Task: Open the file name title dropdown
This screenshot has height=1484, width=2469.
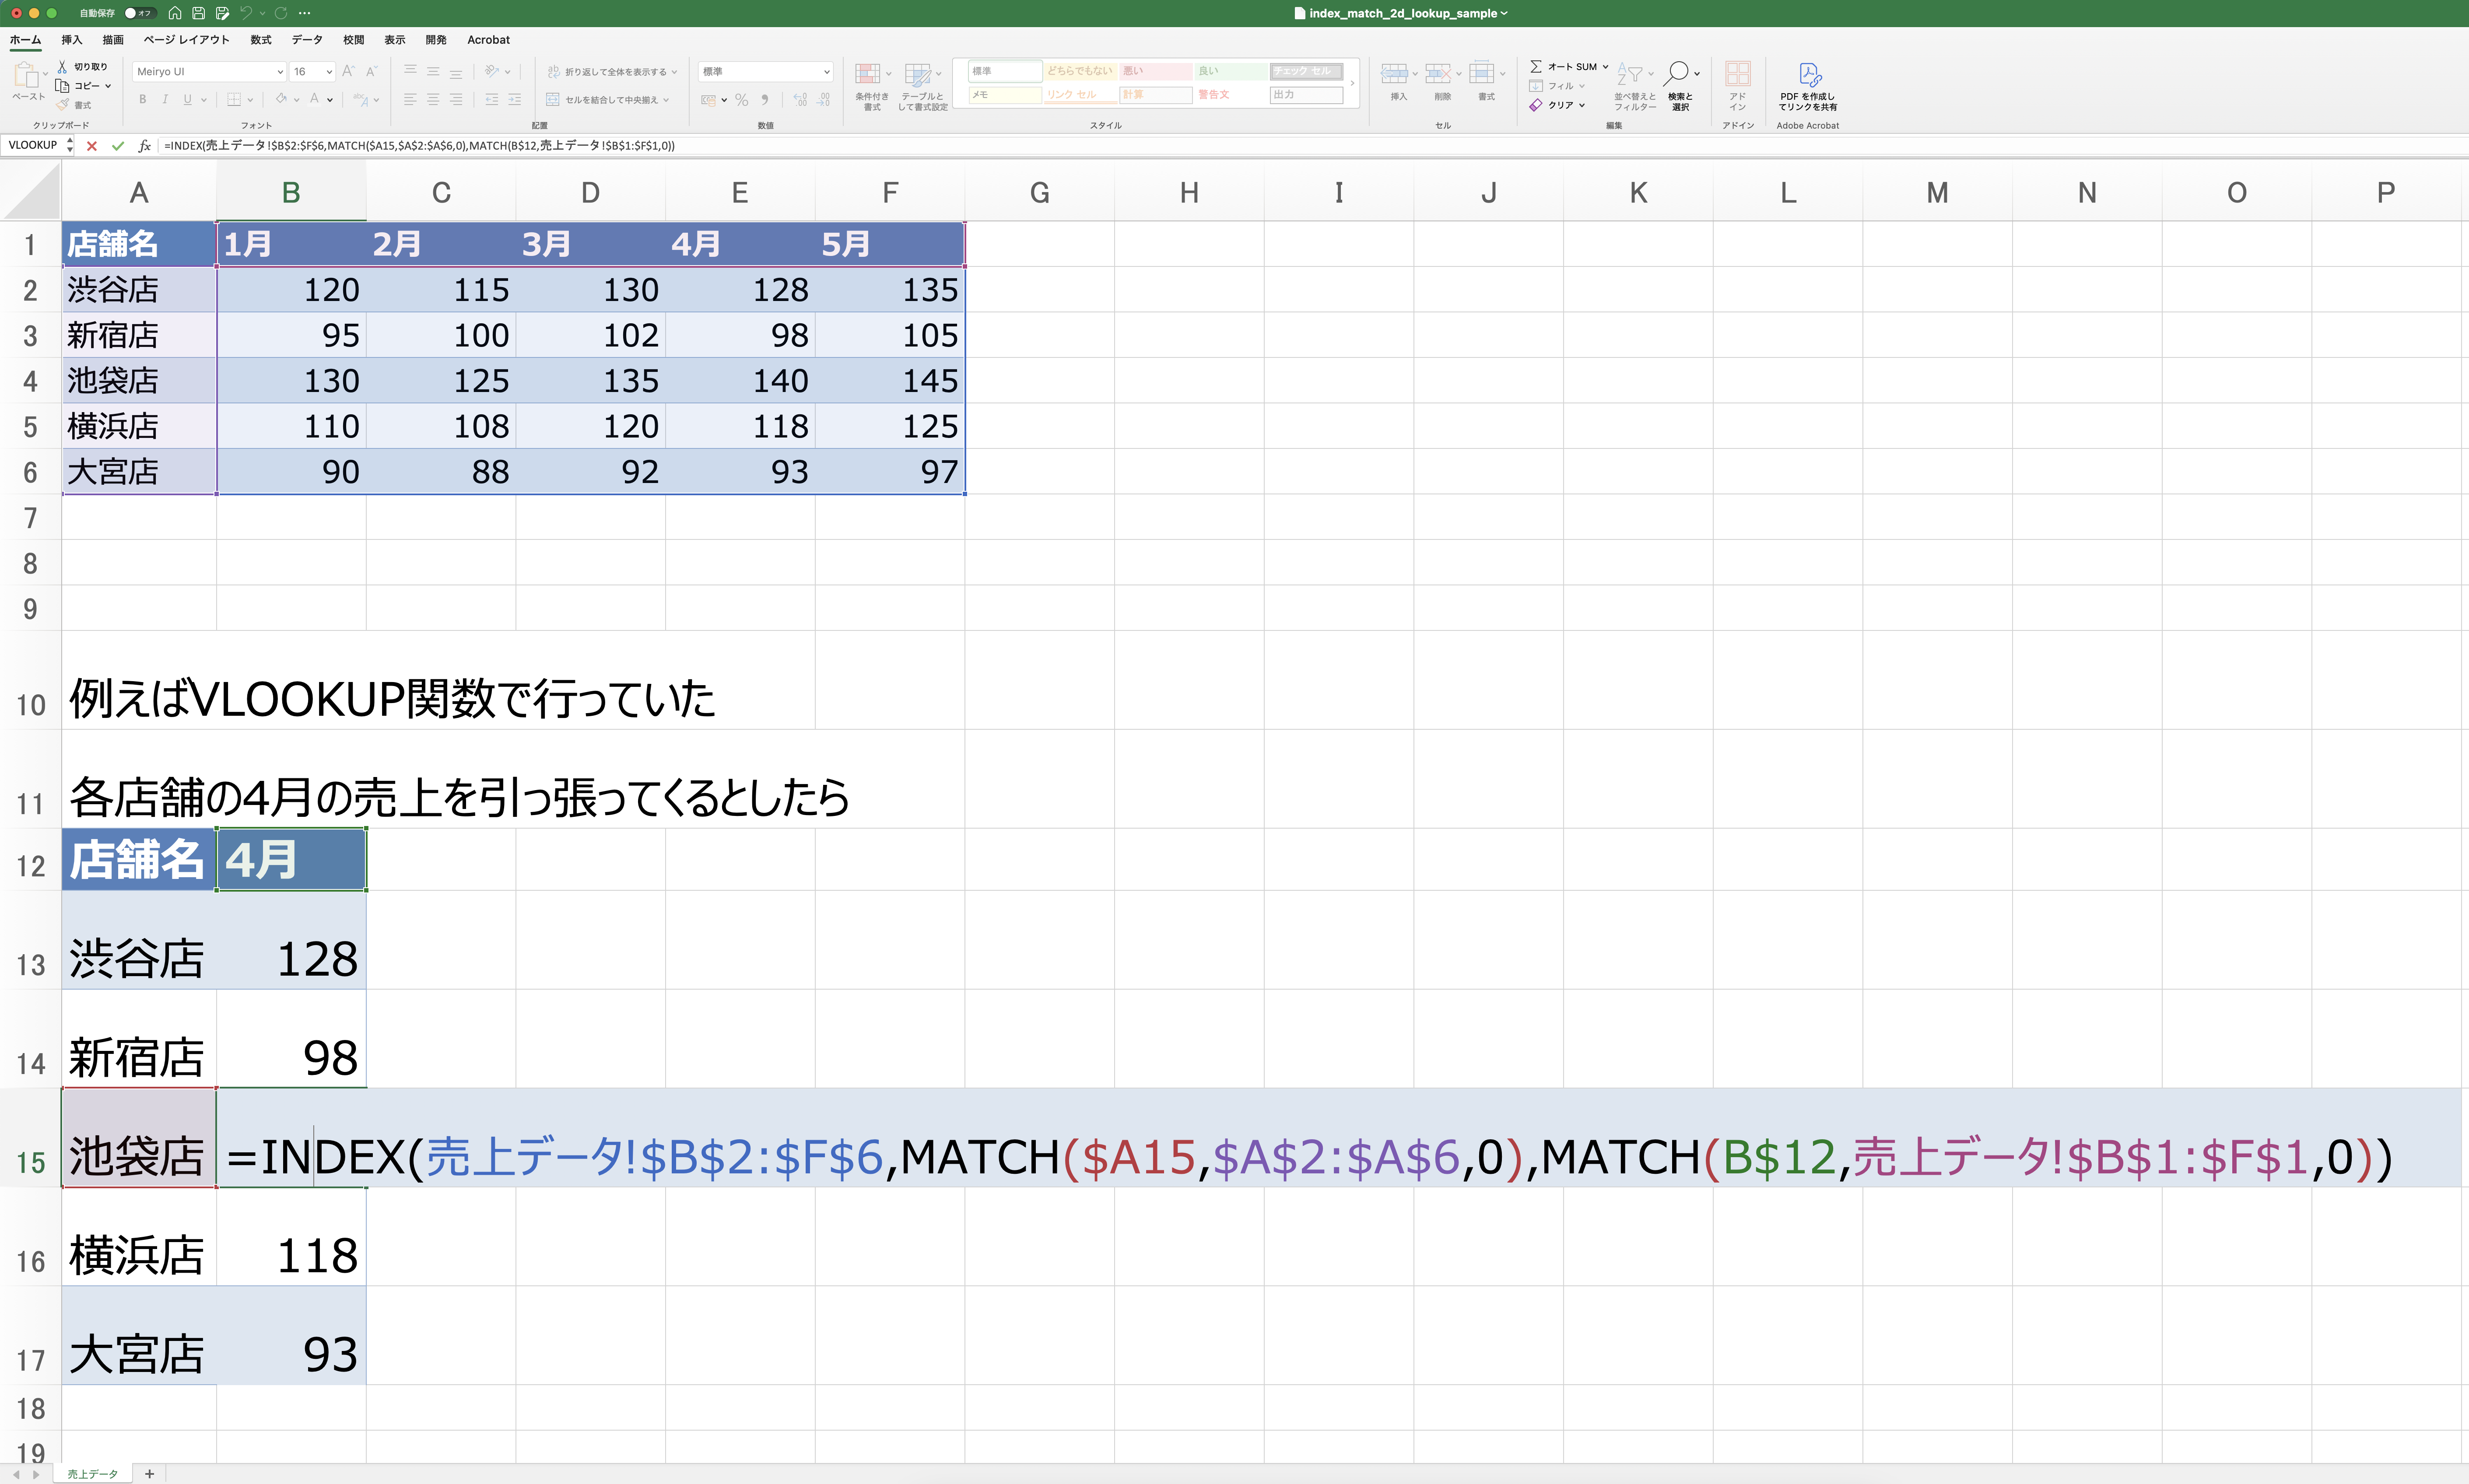Action: (1504, 13)
